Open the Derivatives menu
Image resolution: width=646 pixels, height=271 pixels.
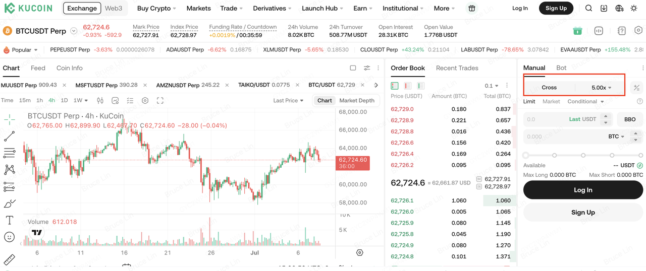click(x=273, y=8)
